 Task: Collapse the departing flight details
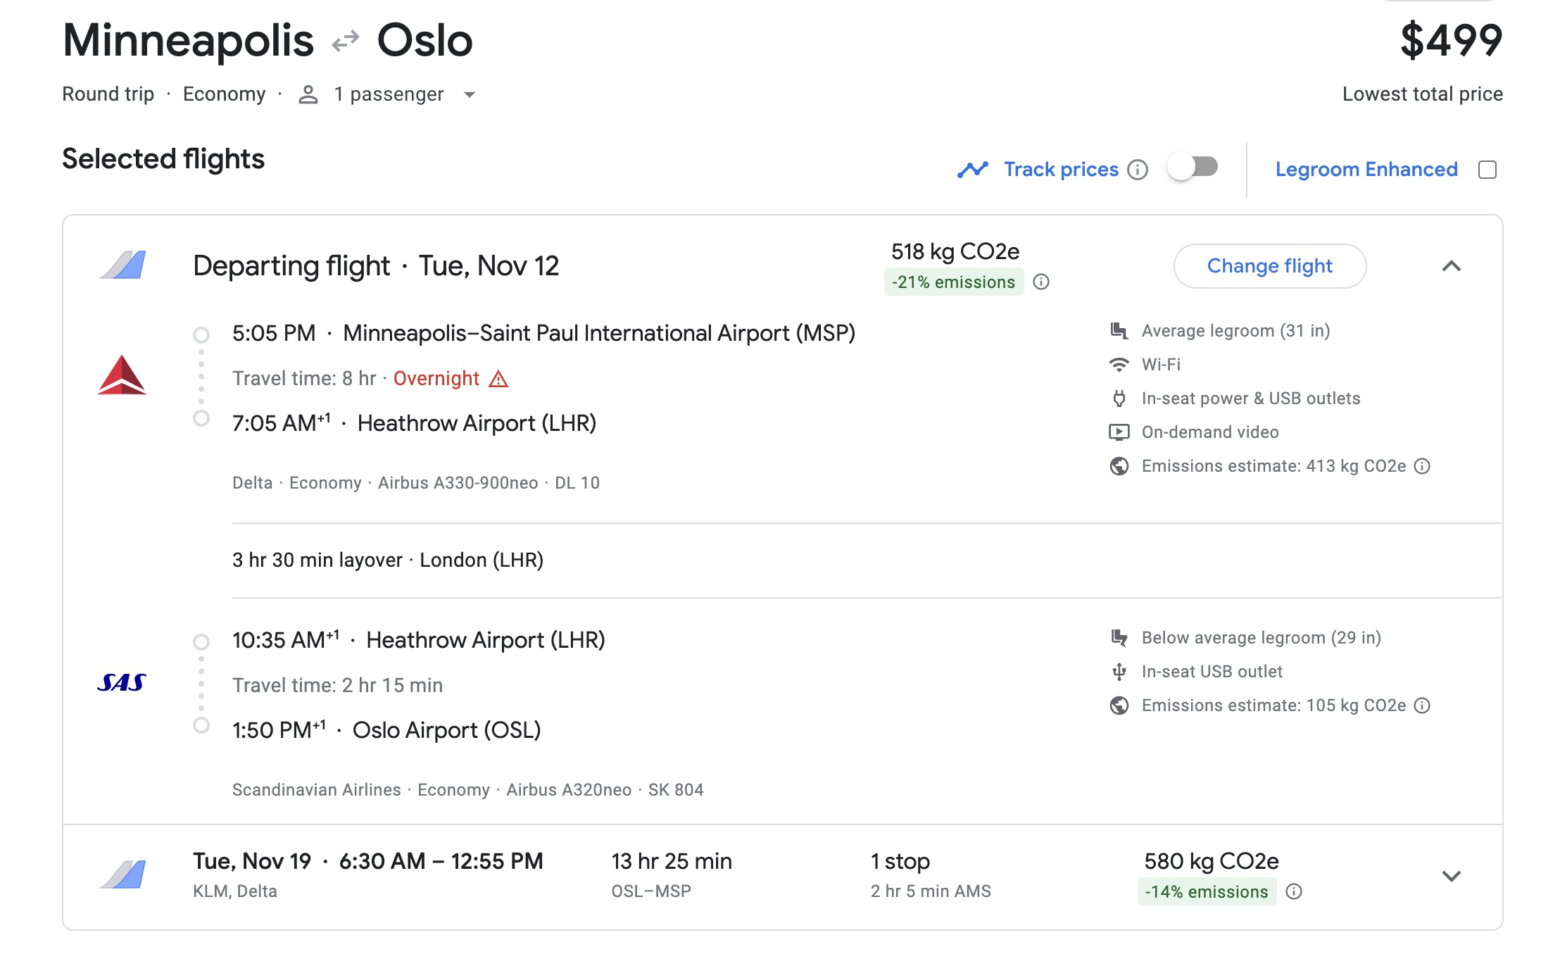[x=1451, y=266]
